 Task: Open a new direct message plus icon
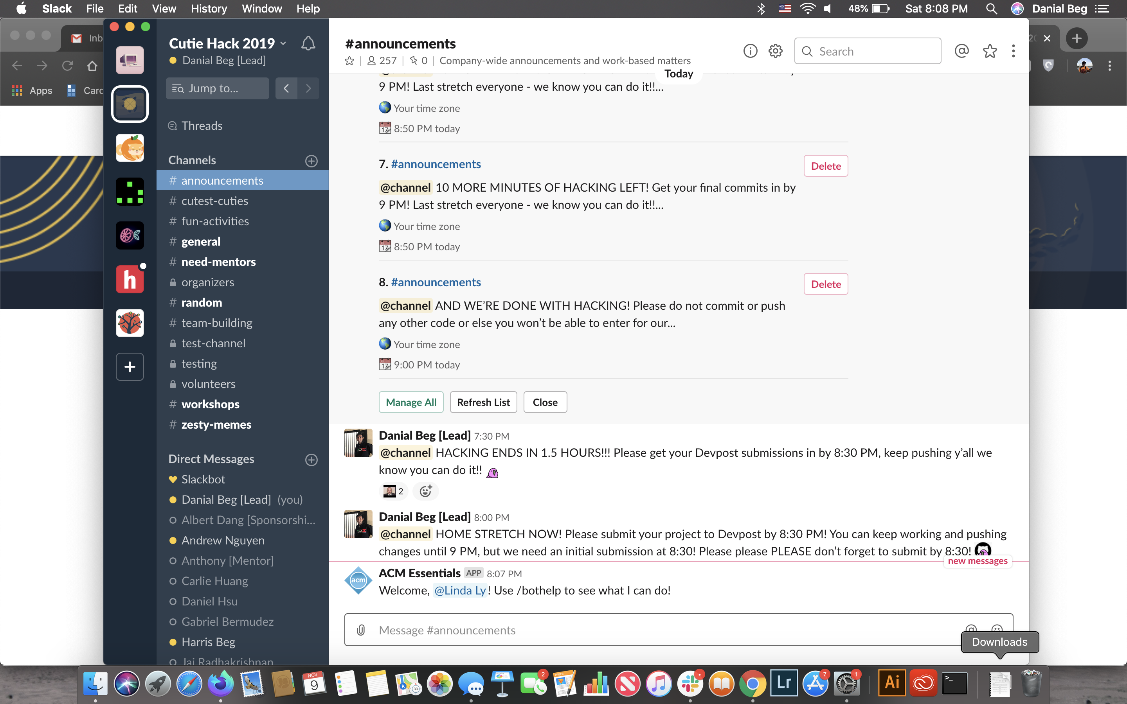point(311,460)
